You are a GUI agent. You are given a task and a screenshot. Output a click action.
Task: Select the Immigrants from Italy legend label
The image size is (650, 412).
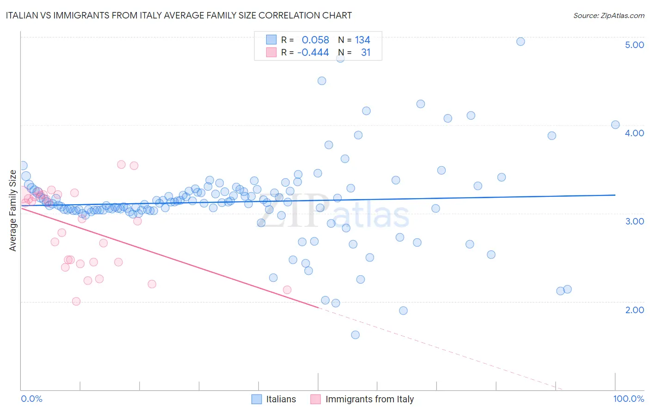[x=370, y=399]
